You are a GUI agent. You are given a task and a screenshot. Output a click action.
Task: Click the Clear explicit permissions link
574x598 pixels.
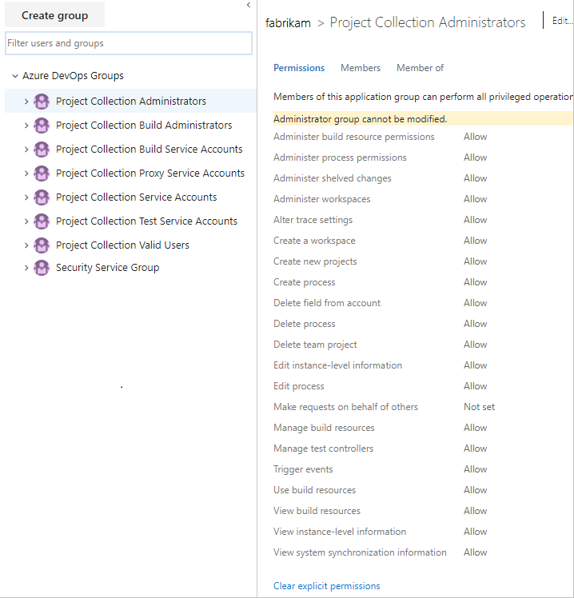[x=326, y=586]
